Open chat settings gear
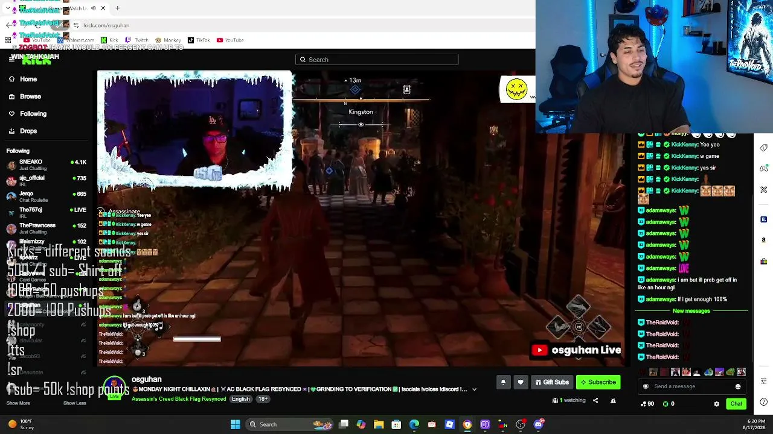Viewport: 773px width, 434px height. pyautogui.click(x=717, y=404)
